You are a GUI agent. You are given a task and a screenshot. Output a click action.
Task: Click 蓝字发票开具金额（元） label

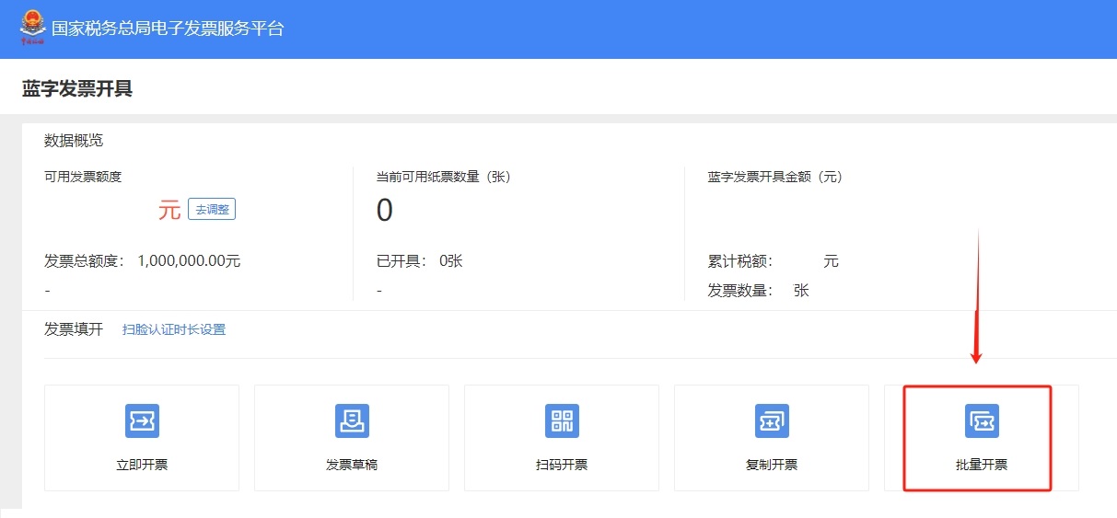(x=775, y=177)
